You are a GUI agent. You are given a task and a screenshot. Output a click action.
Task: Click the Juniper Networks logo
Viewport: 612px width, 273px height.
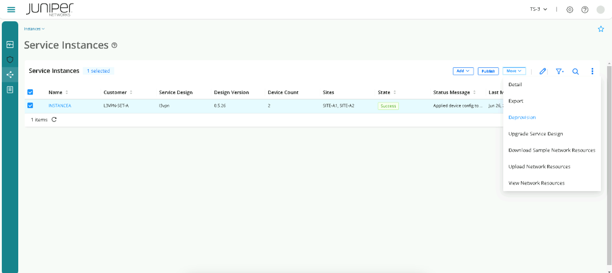point(50,9)
